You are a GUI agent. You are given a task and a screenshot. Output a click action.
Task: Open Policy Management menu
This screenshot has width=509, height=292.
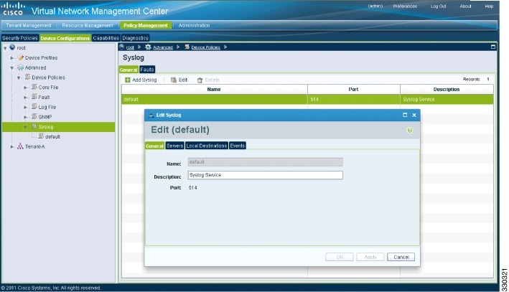pos(146,25)
